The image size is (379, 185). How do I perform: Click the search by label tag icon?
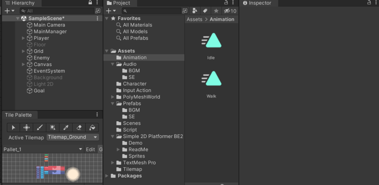point(205,11)
